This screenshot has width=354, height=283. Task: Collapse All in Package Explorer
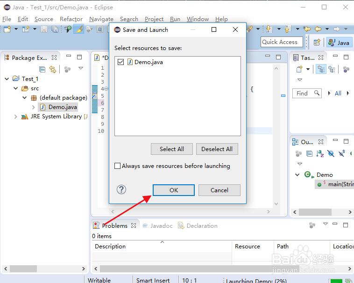coord(42,69)
